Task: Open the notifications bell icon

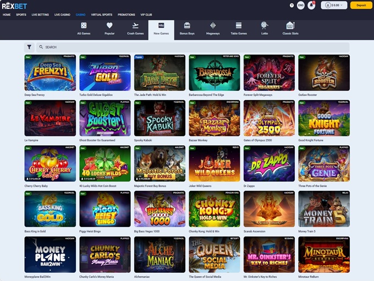Action: click(x=311, y=5)
